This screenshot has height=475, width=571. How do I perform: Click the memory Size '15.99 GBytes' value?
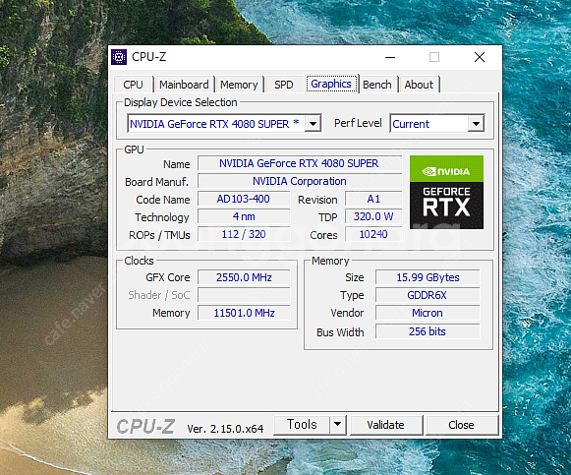click(428, 277)
